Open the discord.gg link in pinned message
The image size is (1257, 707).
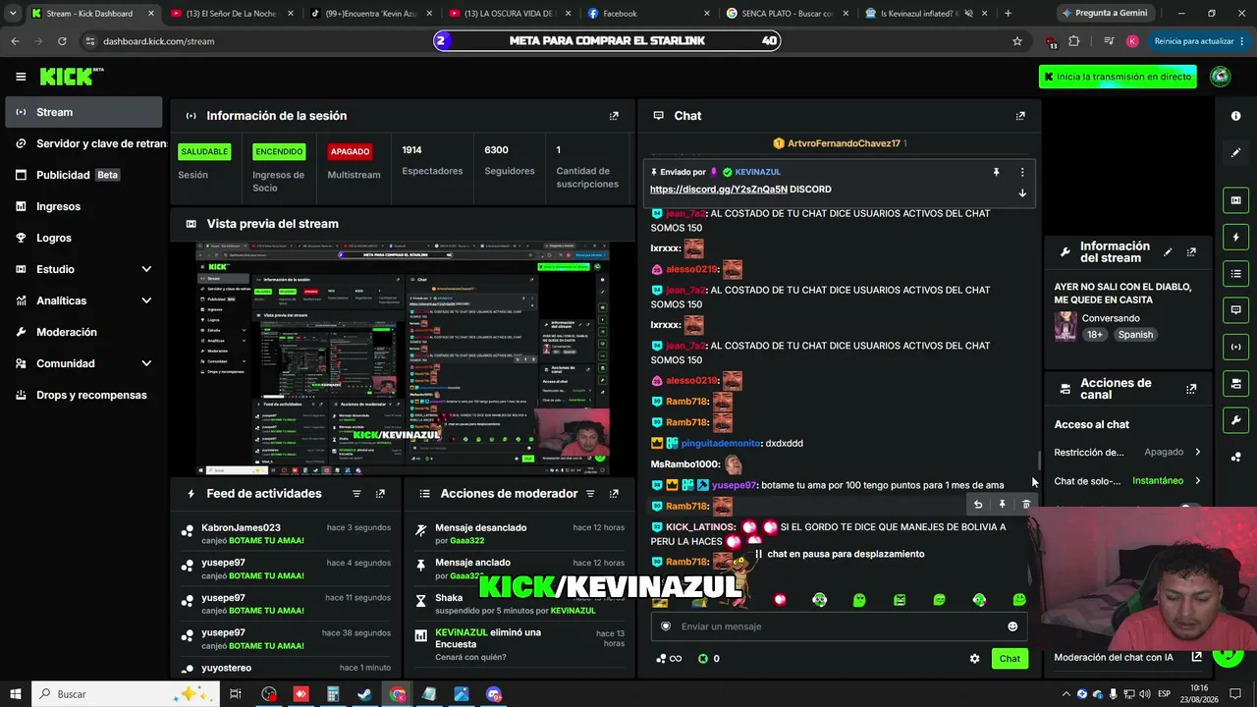click(x=719, y=190)
